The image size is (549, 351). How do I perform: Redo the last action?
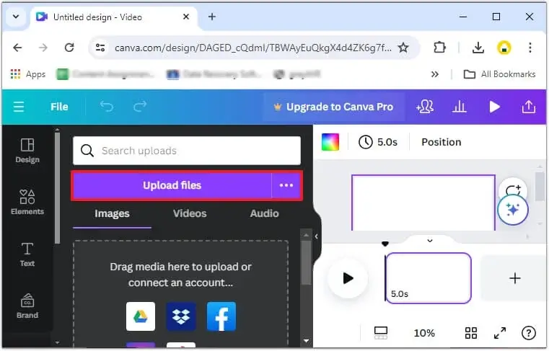coord(140,107)
